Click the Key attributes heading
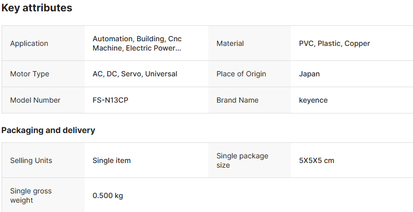Viewport: 413px width, 212px height. pos(37,8)
